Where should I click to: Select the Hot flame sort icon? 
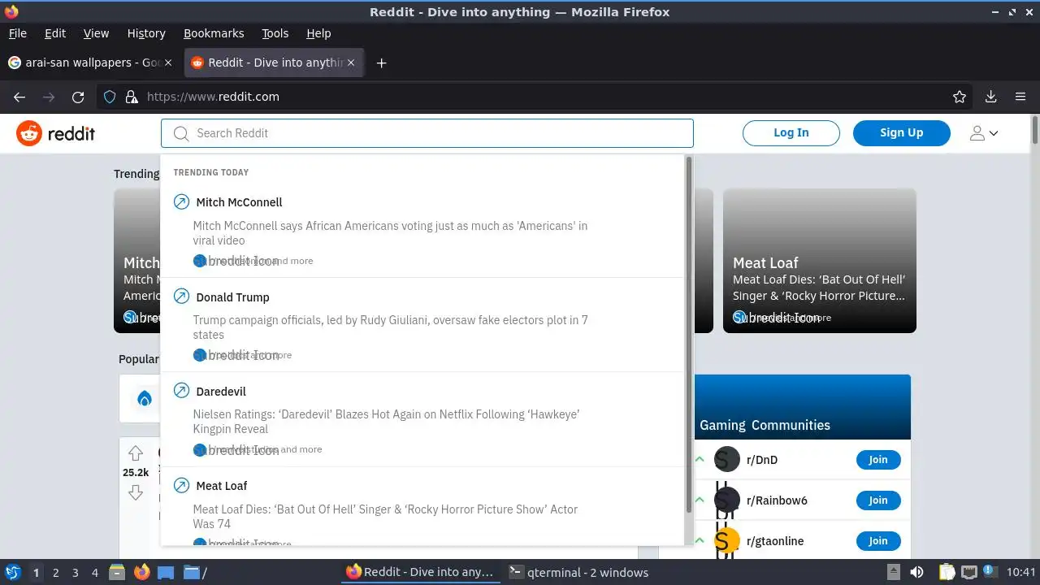tap(145, 398)
